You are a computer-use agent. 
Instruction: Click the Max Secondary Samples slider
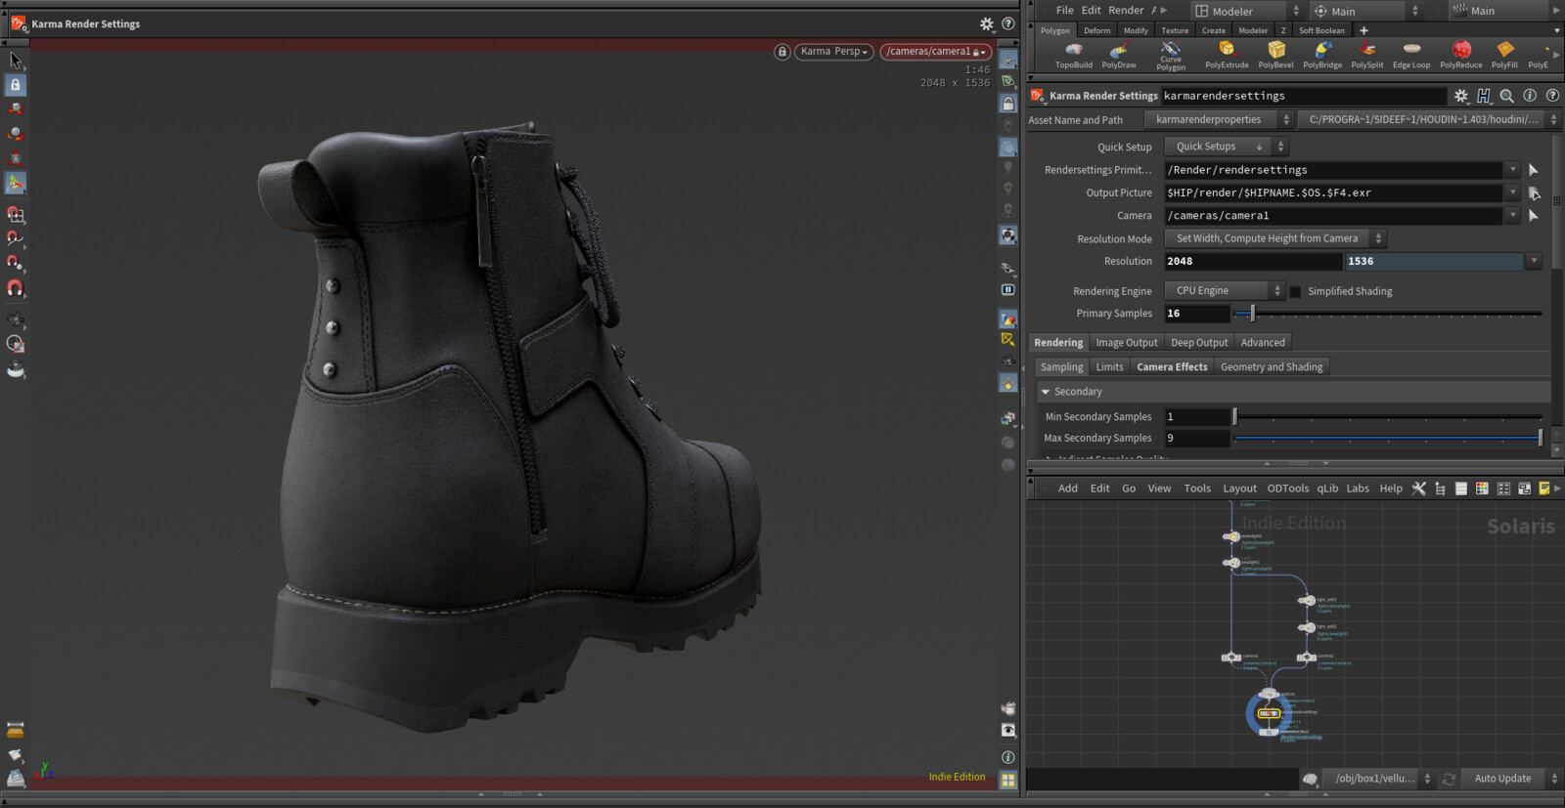[x=1388, y=439]
